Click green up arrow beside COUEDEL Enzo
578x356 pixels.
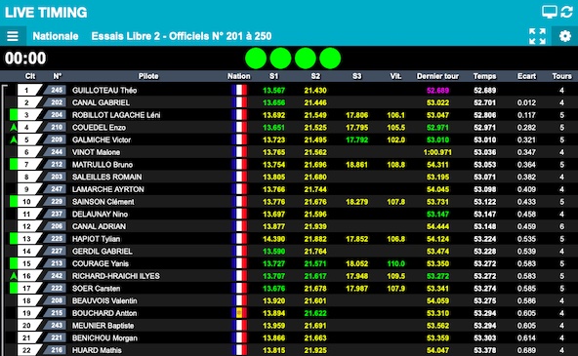pyautogui.click(x=14, y=128)
